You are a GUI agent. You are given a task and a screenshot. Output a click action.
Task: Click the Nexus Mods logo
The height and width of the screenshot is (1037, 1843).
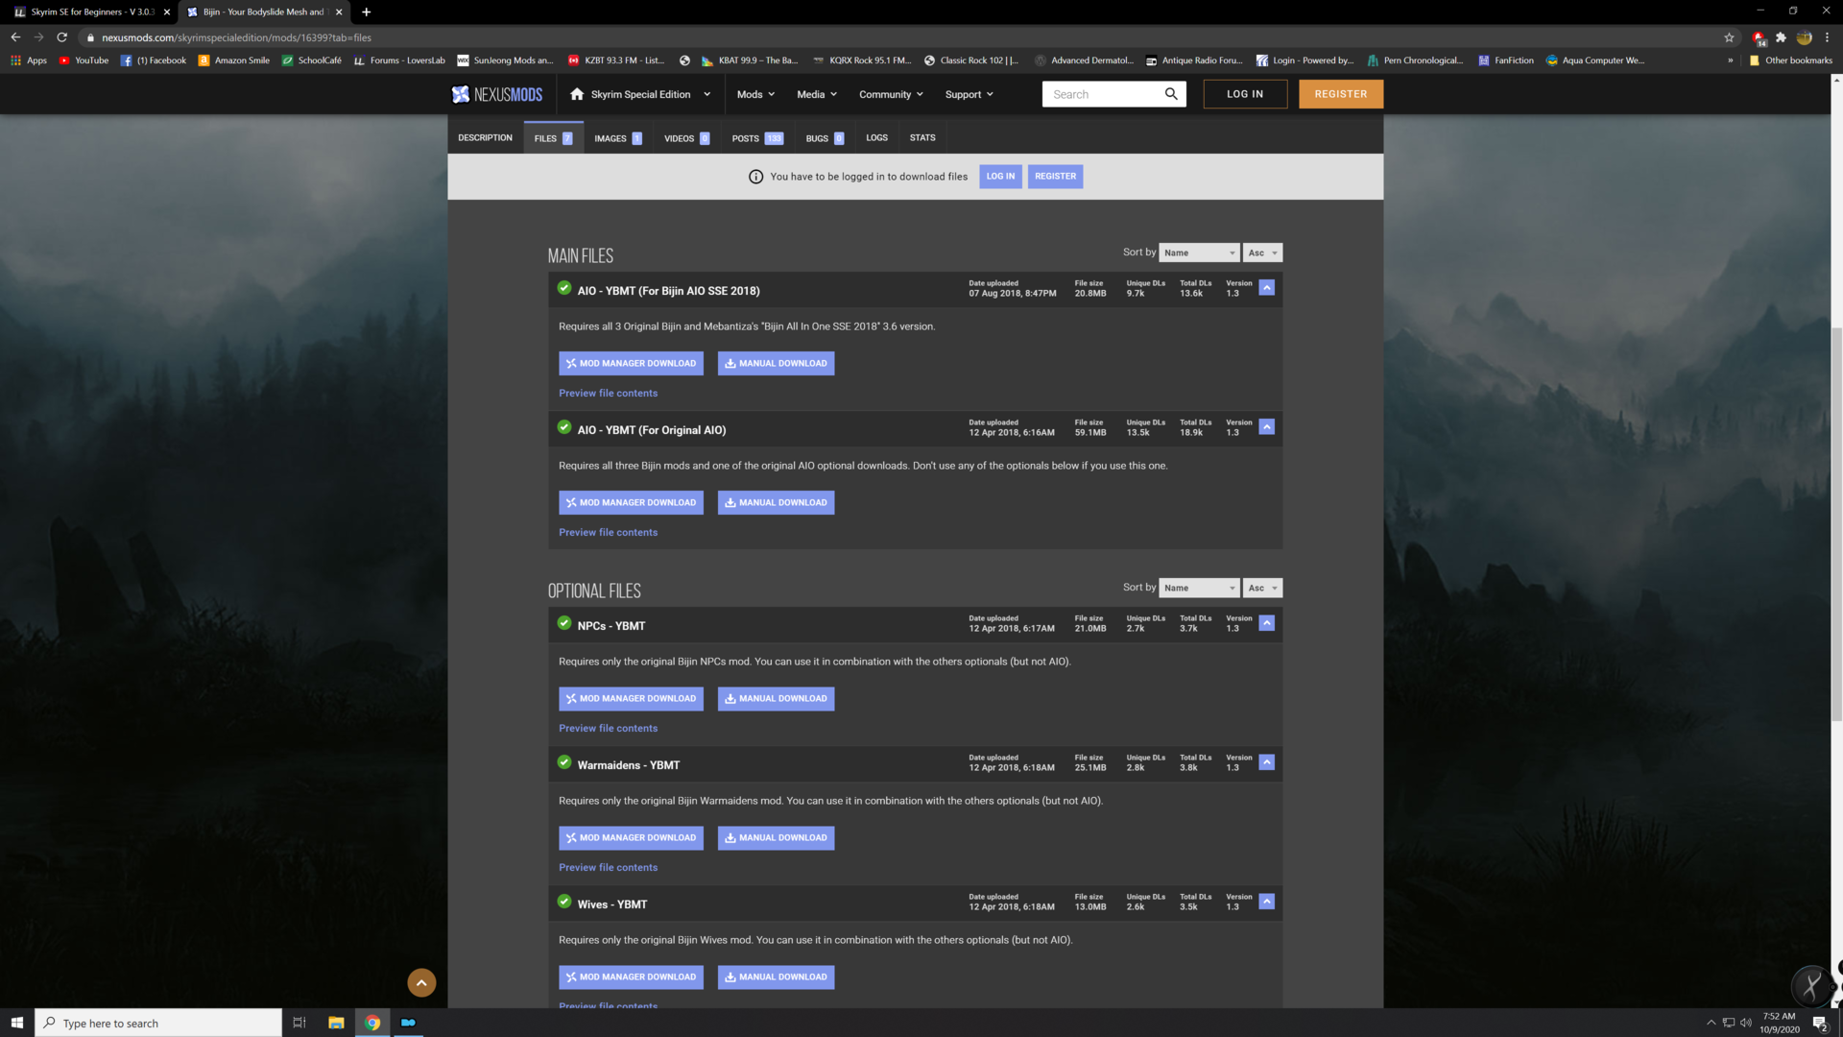pyautogui.click(x=497, y=94)
